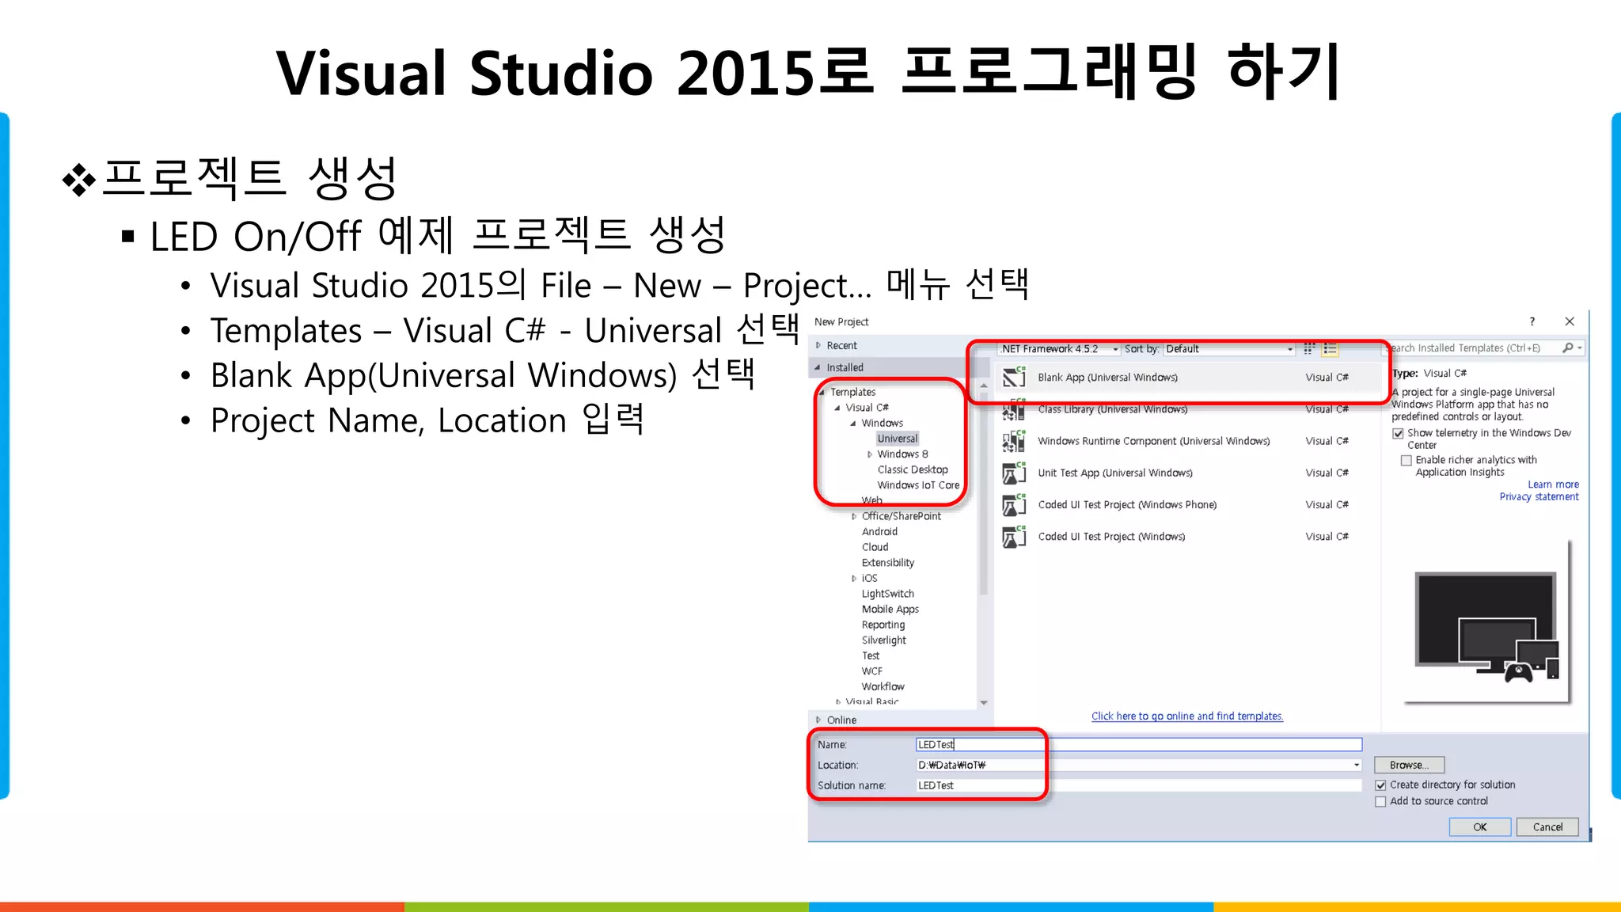Select 'Windows Runtime Component (Universal Windows)' text
Screen dimensions: 1621x912
(x=1153, y=441)
